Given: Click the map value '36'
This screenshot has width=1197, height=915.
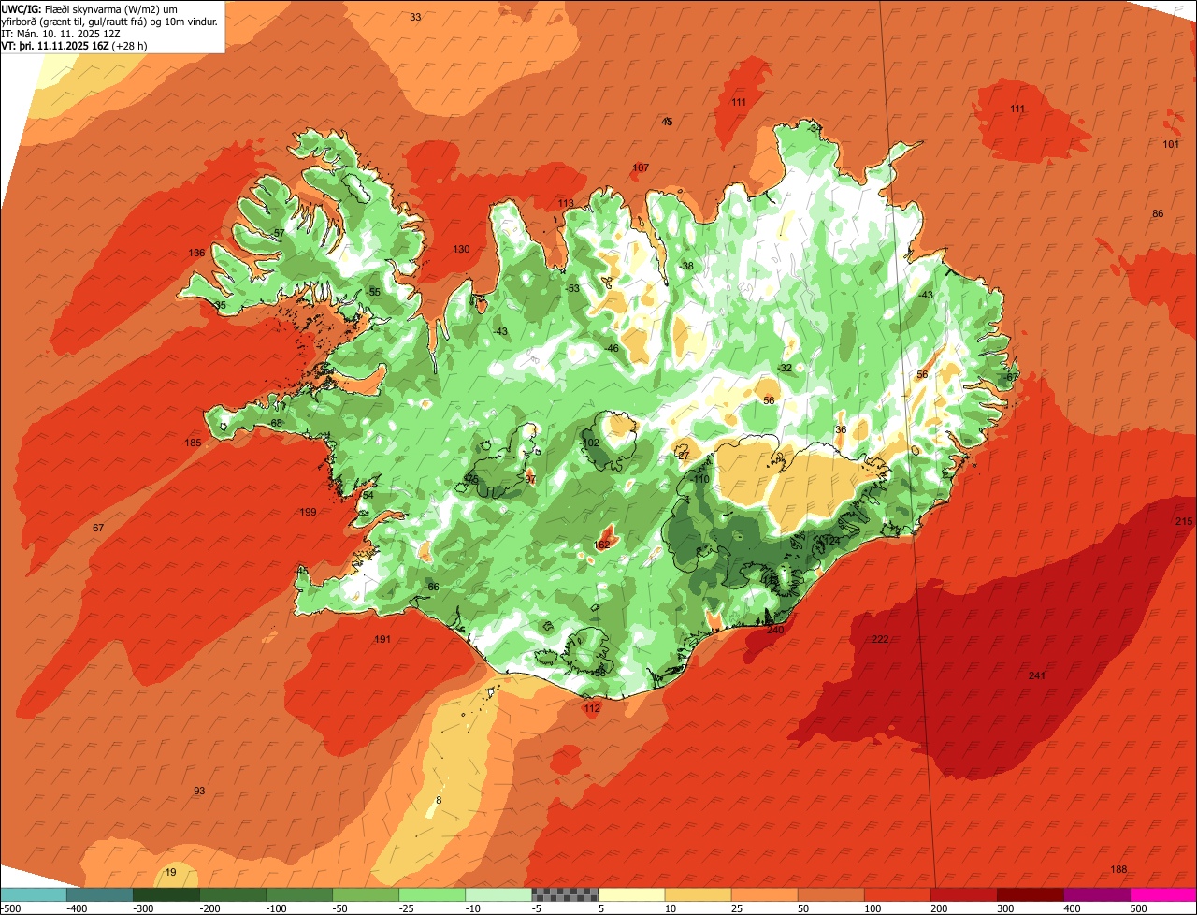Looking at the screenshot, I should (x=841, y=429).
